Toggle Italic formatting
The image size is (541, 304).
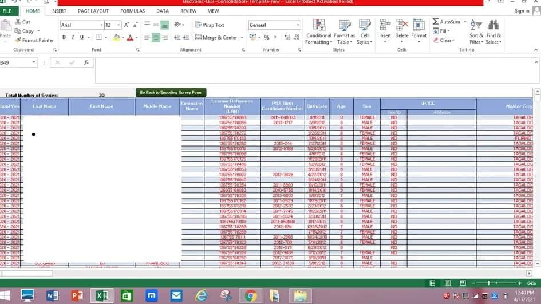(x=73, y=37)
